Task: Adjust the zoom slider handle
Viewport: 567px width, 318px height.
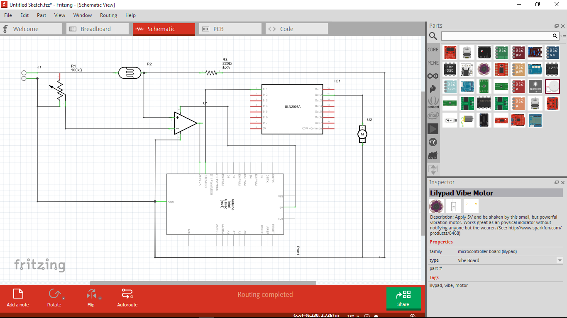Action: tap(376, 316)
